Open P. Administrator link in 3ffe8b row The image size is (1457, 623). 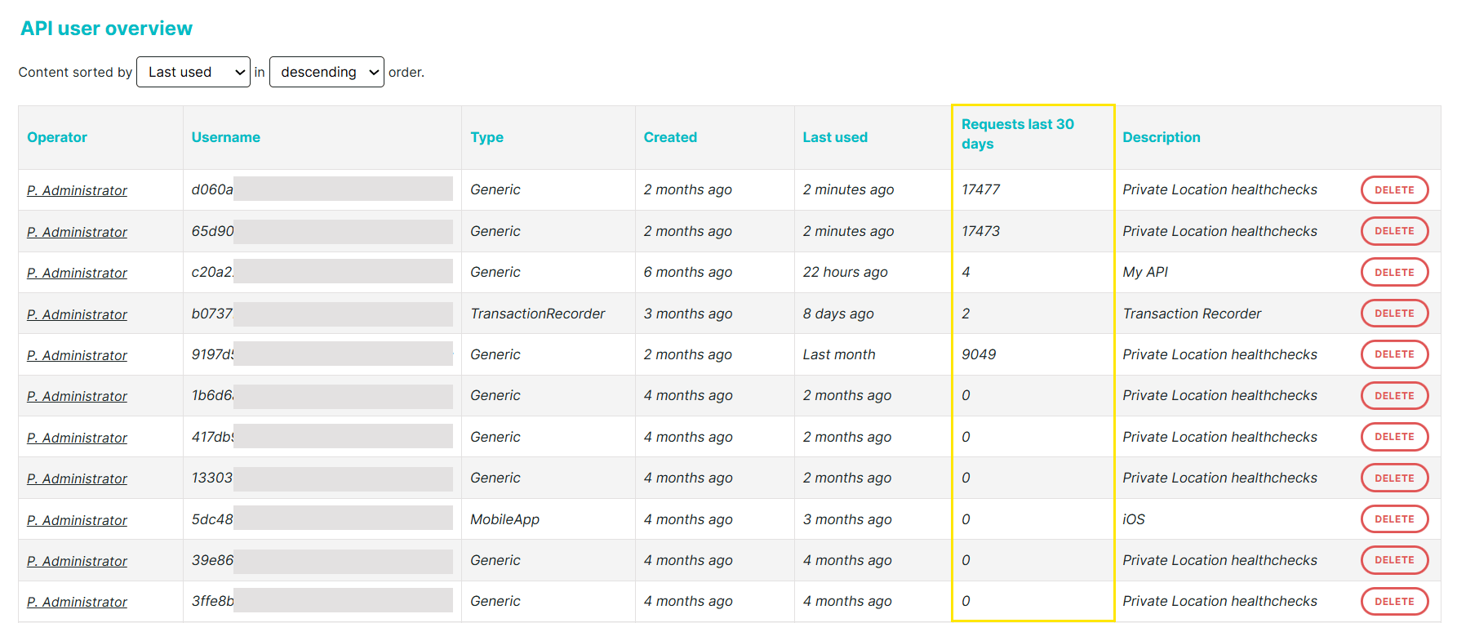click(x=77, y=602)
